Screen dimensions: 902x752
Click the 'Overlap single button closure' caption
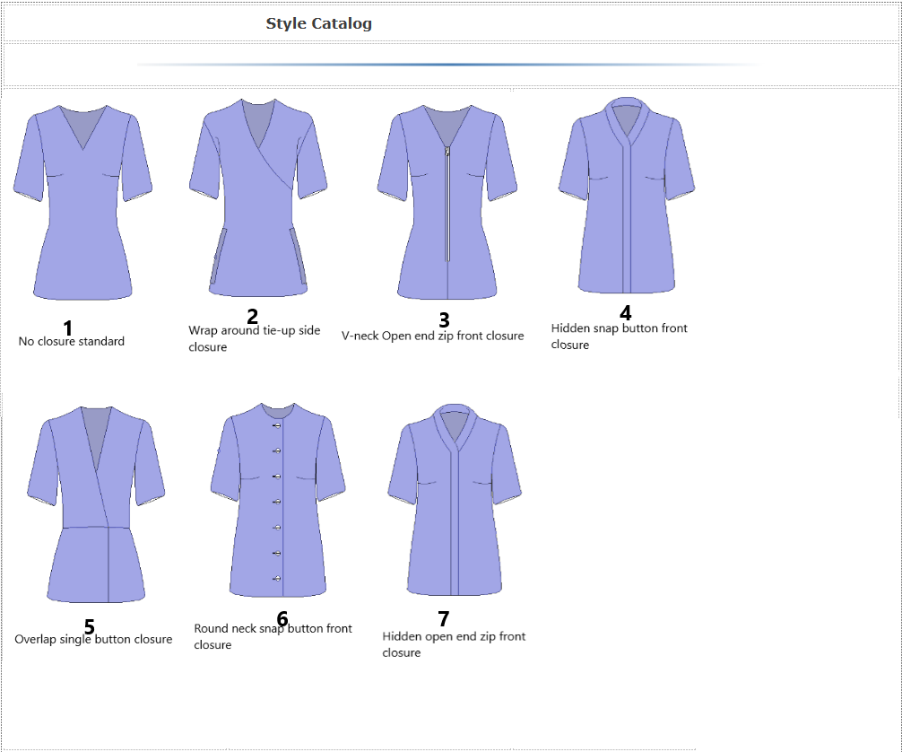(93, 639)
